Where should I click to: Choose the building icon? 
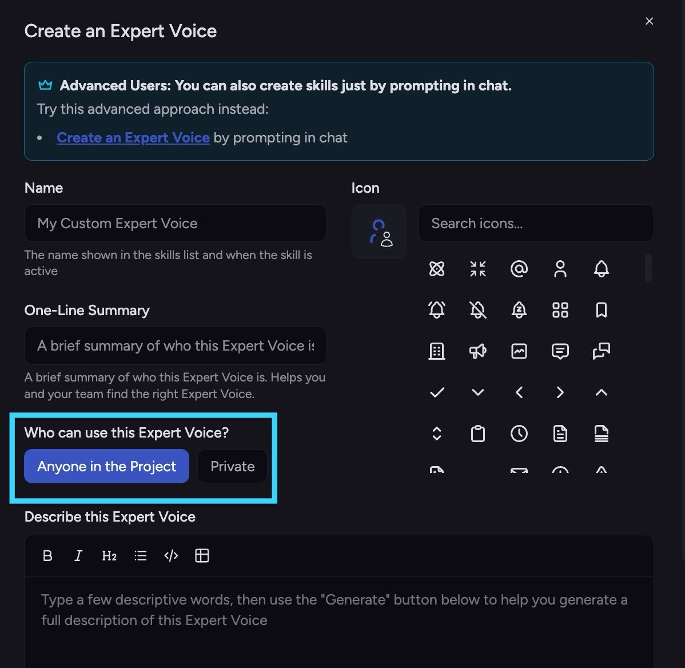click(x=436, y=351)
